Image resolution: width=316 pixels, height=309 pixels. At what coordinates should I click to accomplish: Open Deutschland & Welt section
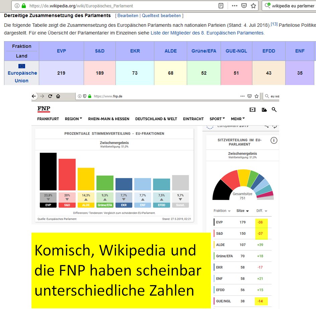[156, 119]
